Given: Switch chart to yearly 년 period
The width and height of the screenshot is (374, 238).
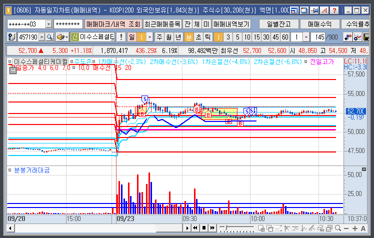Looking at the screenshot, I should pyautogui.click(x=178, y=37).
